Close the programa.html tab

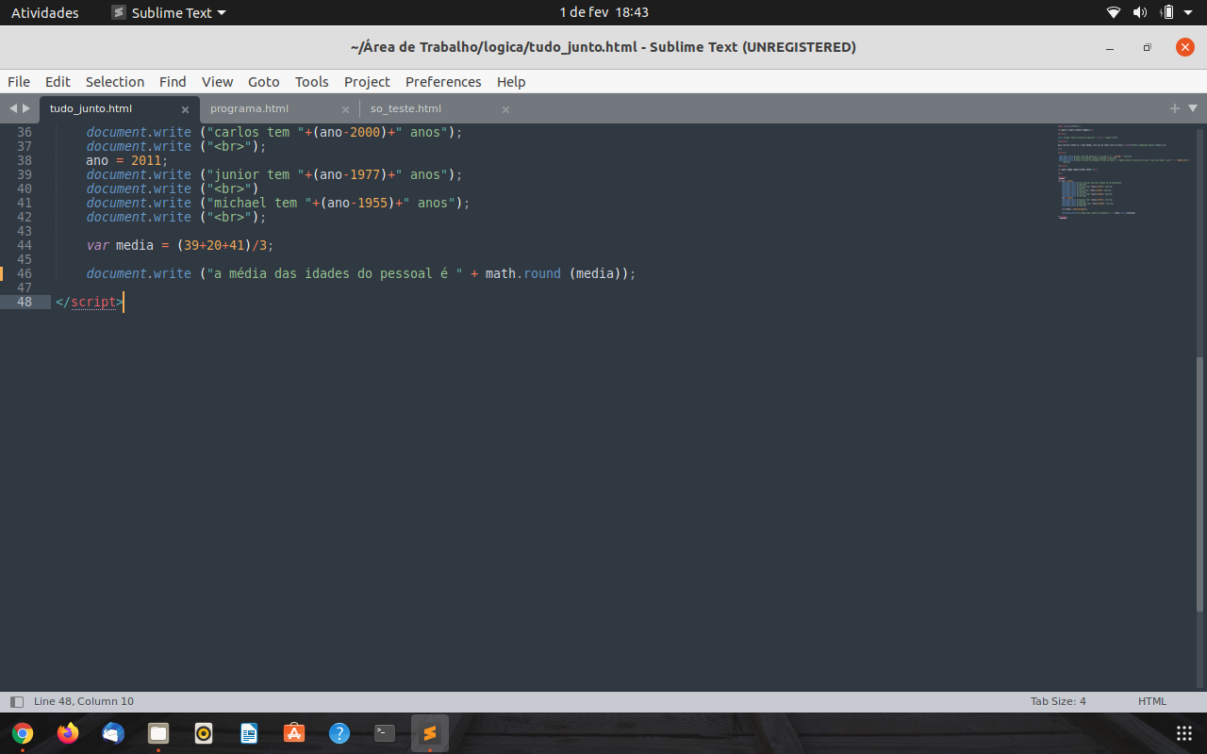345,109
